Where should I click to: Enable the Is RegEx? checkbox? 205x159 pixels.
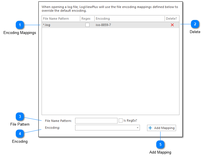[120, 120]
